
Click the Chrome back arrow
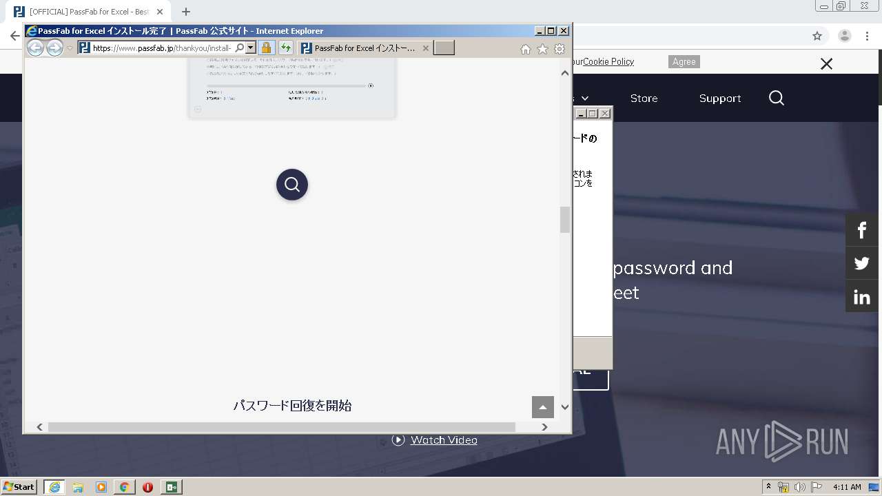tap(14, 36)
